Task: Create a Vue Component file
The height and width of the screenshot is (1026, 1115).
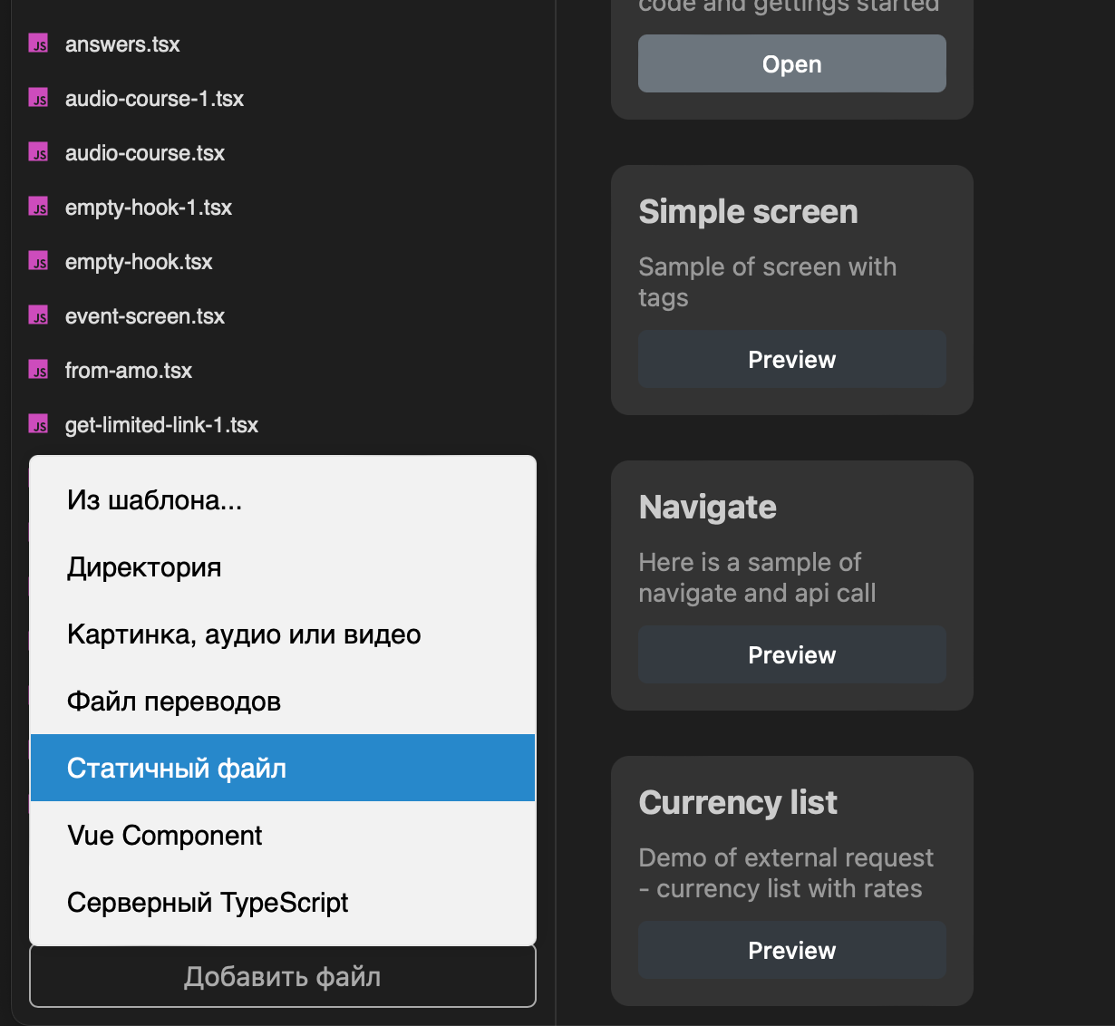Action: [283, 835]
